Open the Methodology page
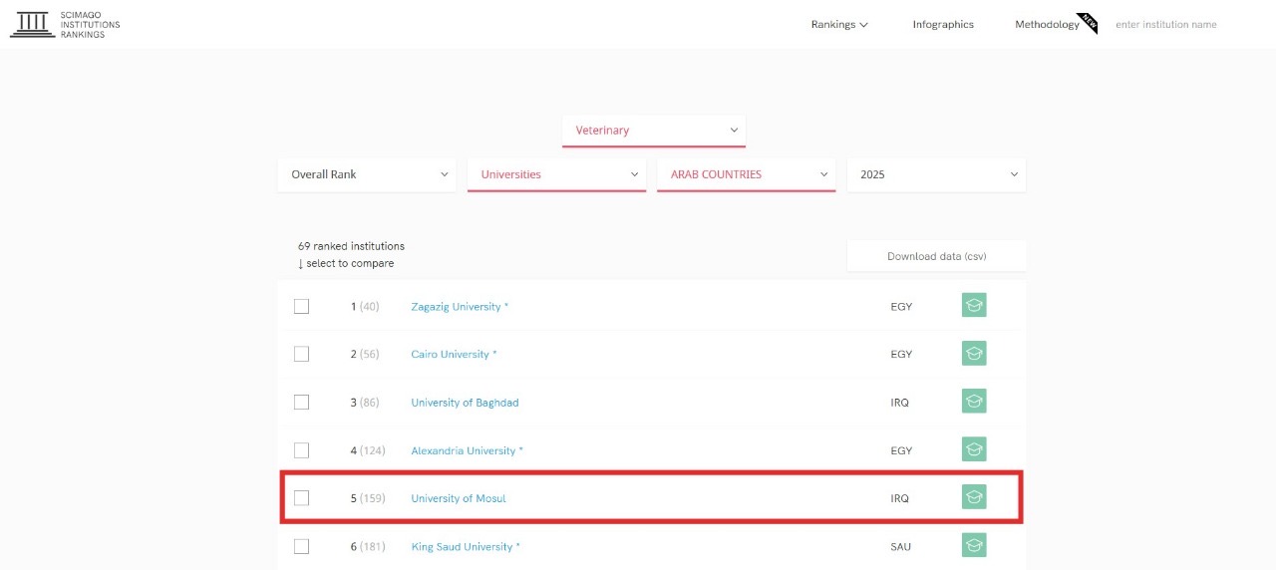The image size is (1276, 570). (1047, 25)
